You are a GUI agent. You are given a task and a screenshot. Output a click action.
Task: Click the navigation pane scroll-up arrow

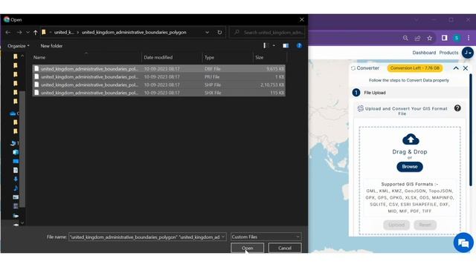click(22, 56)
